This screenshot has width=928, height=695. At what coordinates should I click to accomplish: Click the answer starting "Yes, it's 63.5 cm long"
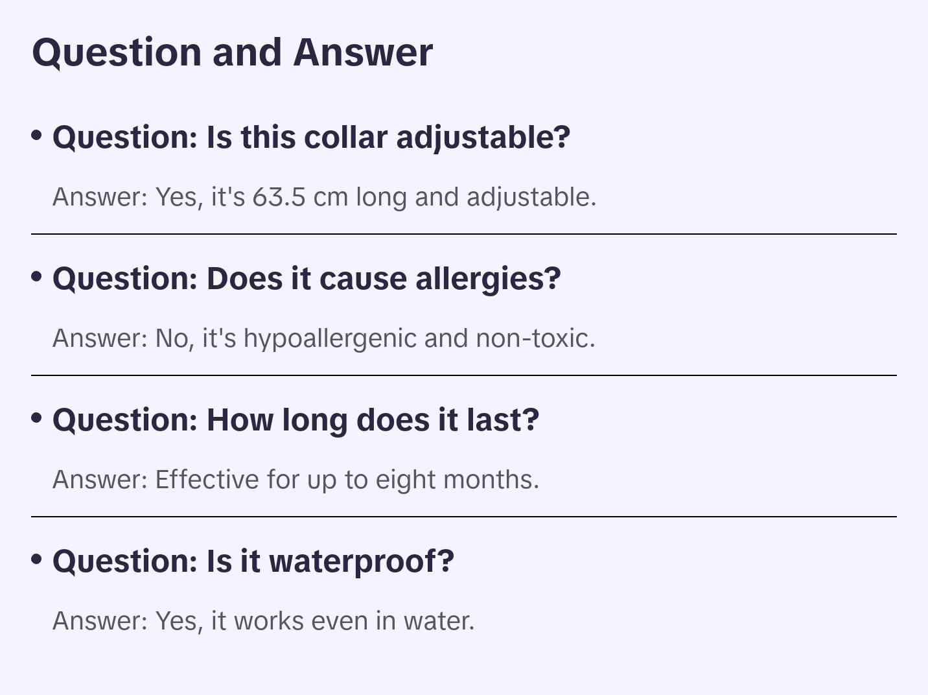point(324,197)
